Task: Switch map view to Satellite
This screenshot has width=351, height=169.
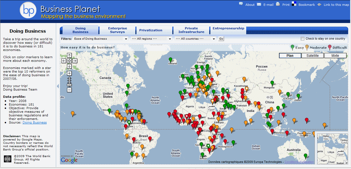Action: (x=313, y=56)
